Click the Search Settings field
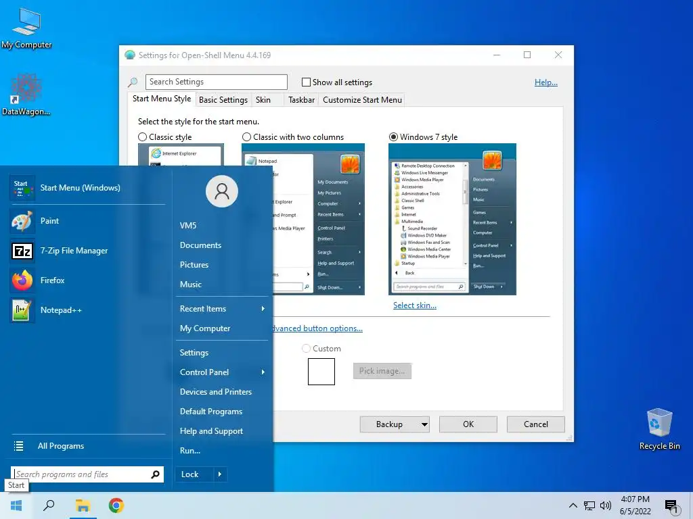This screenshot has height=519, width=693. pos(217,82)
